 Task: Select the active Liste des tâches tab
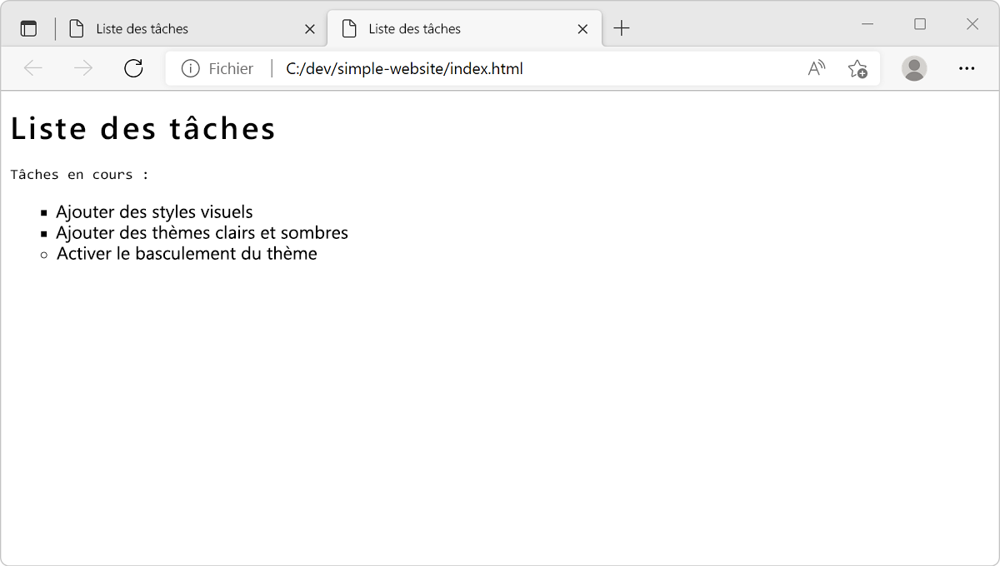click(465, 28)
